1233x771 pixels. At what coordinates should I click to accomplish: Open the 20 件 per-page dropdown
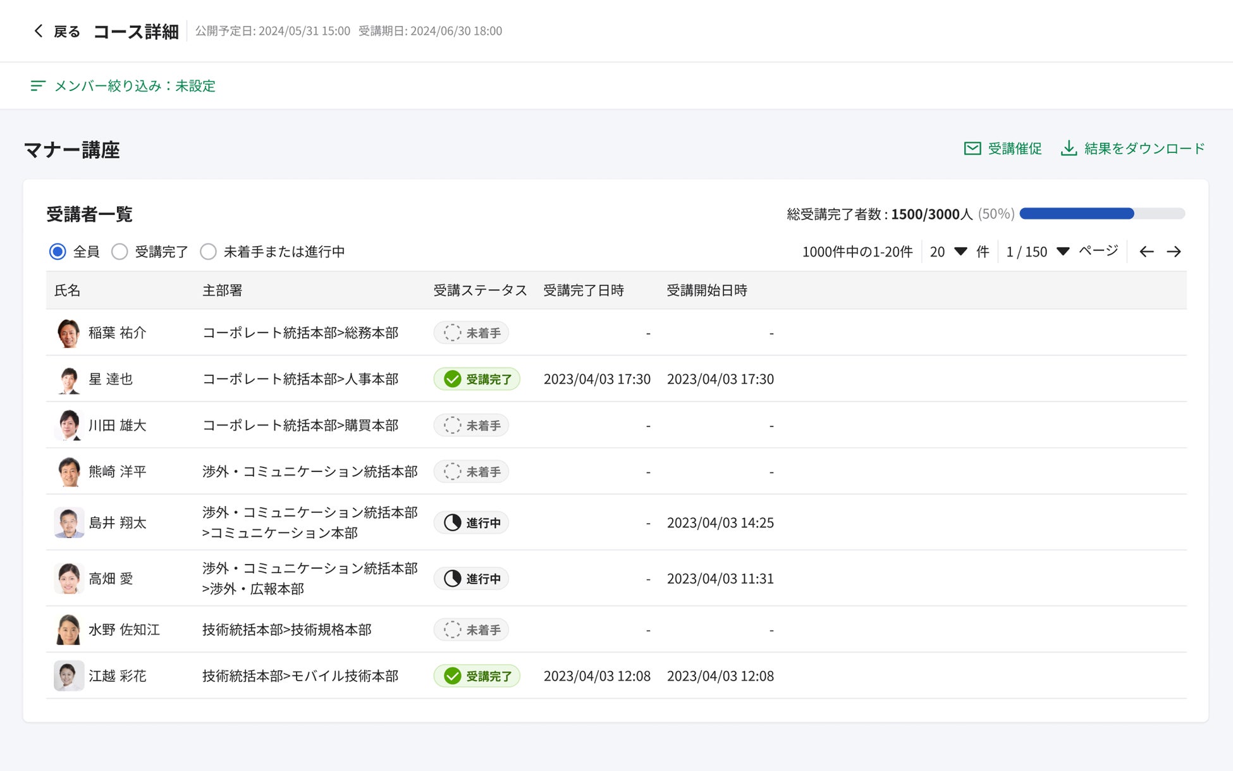(x=960, y=252)
